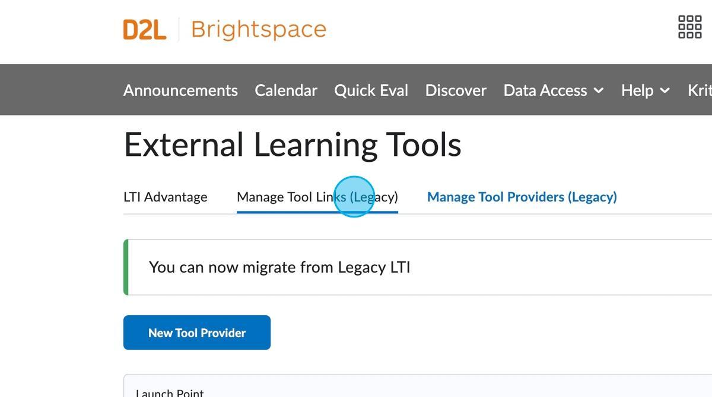Click the orange D2L logo
The width and height of the screenshot is (712, 397).
[144, 30]
